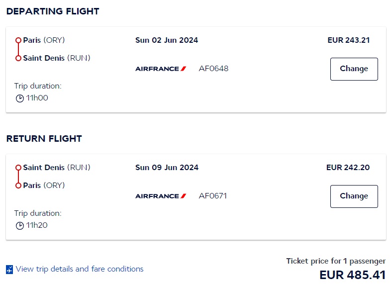Click Change button for departing flight
The height and width of the screenshot is (284, 390).
coord(354,69)
